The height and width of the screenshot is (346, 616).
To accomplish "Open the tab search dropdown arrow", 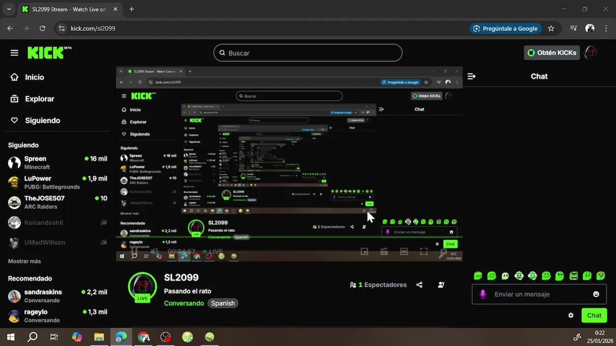I will (9, 9).
